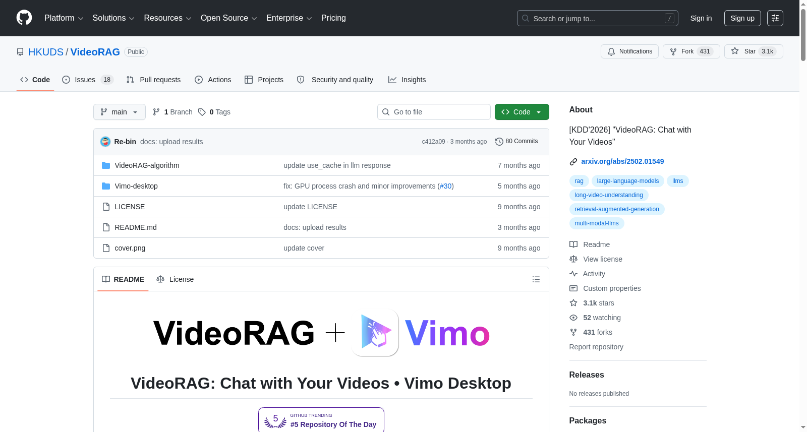
Task: Click the cover.png file icon
Action: [106, 248]
